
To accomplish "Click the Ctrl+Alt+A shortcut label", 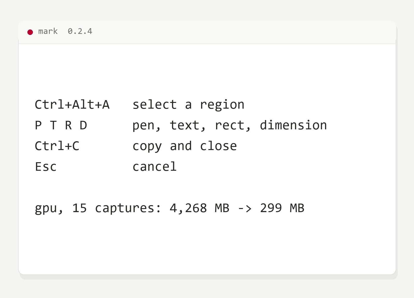I will 72,105.
